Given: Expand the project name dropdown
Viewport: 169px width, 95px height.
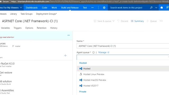Looking at the screenshot, I should [21, 8].
